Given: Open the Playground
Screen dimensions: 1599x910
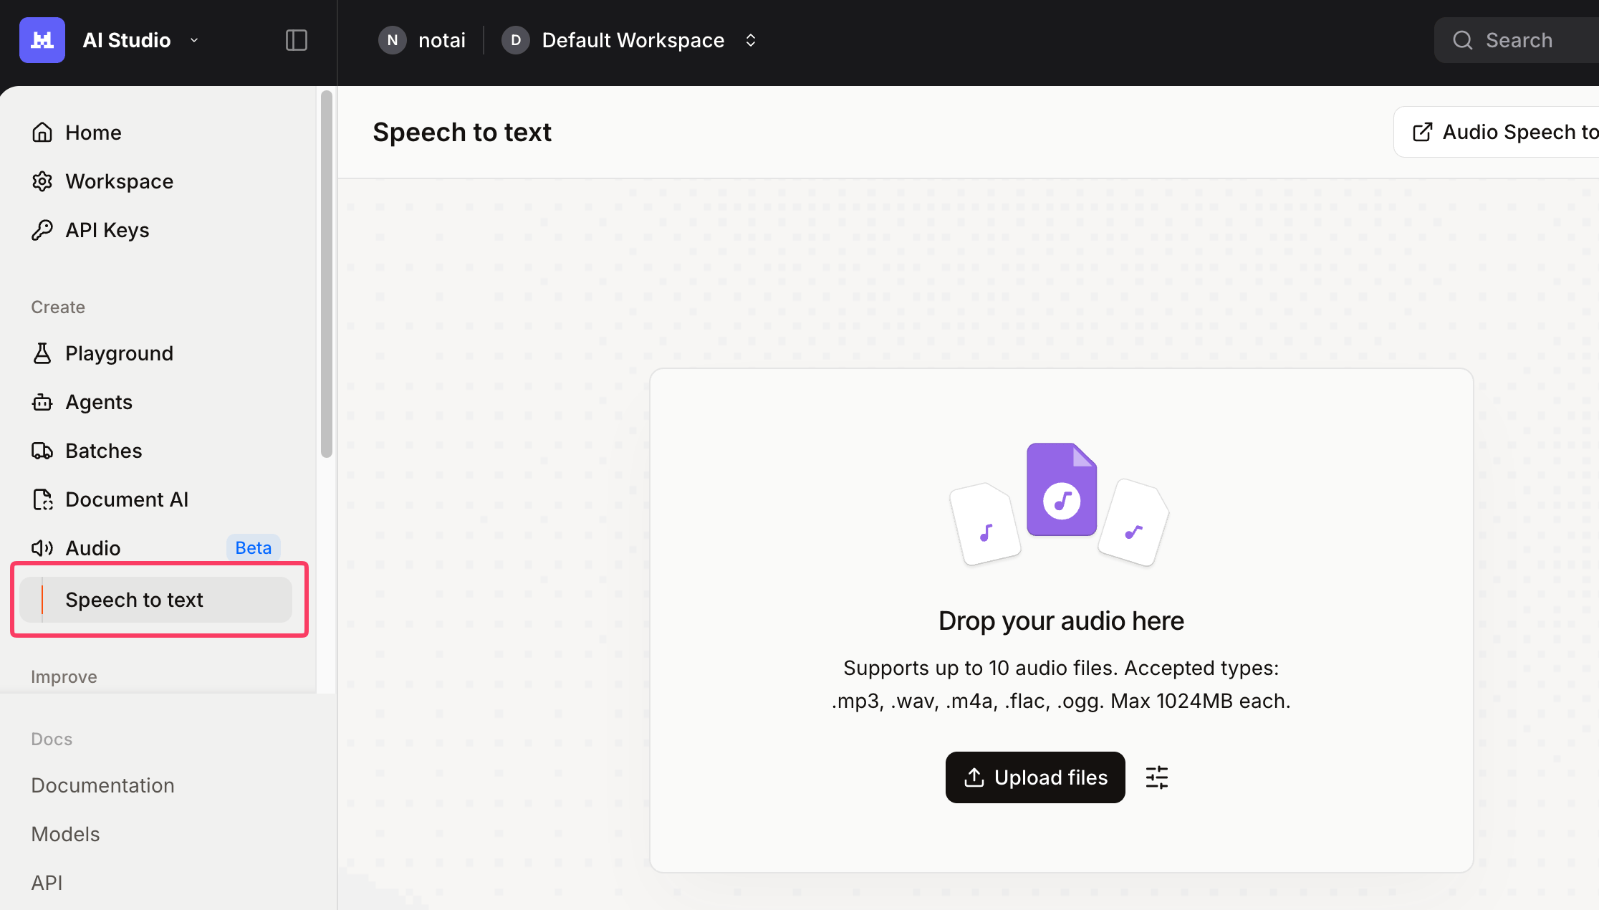Looking at the screenshot, I should tap(119, 353).
